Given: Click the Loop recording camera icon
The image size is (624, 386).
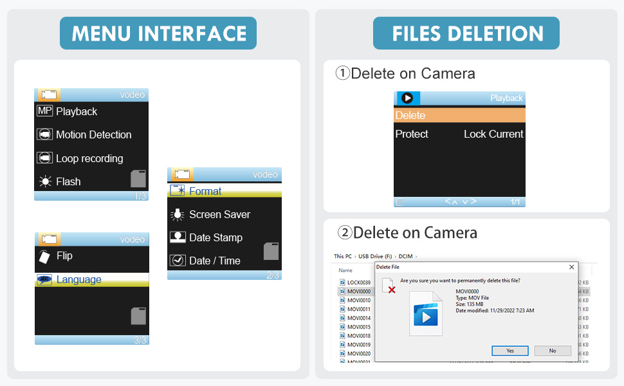Looking at the screenshot, I should click(44, 158).
